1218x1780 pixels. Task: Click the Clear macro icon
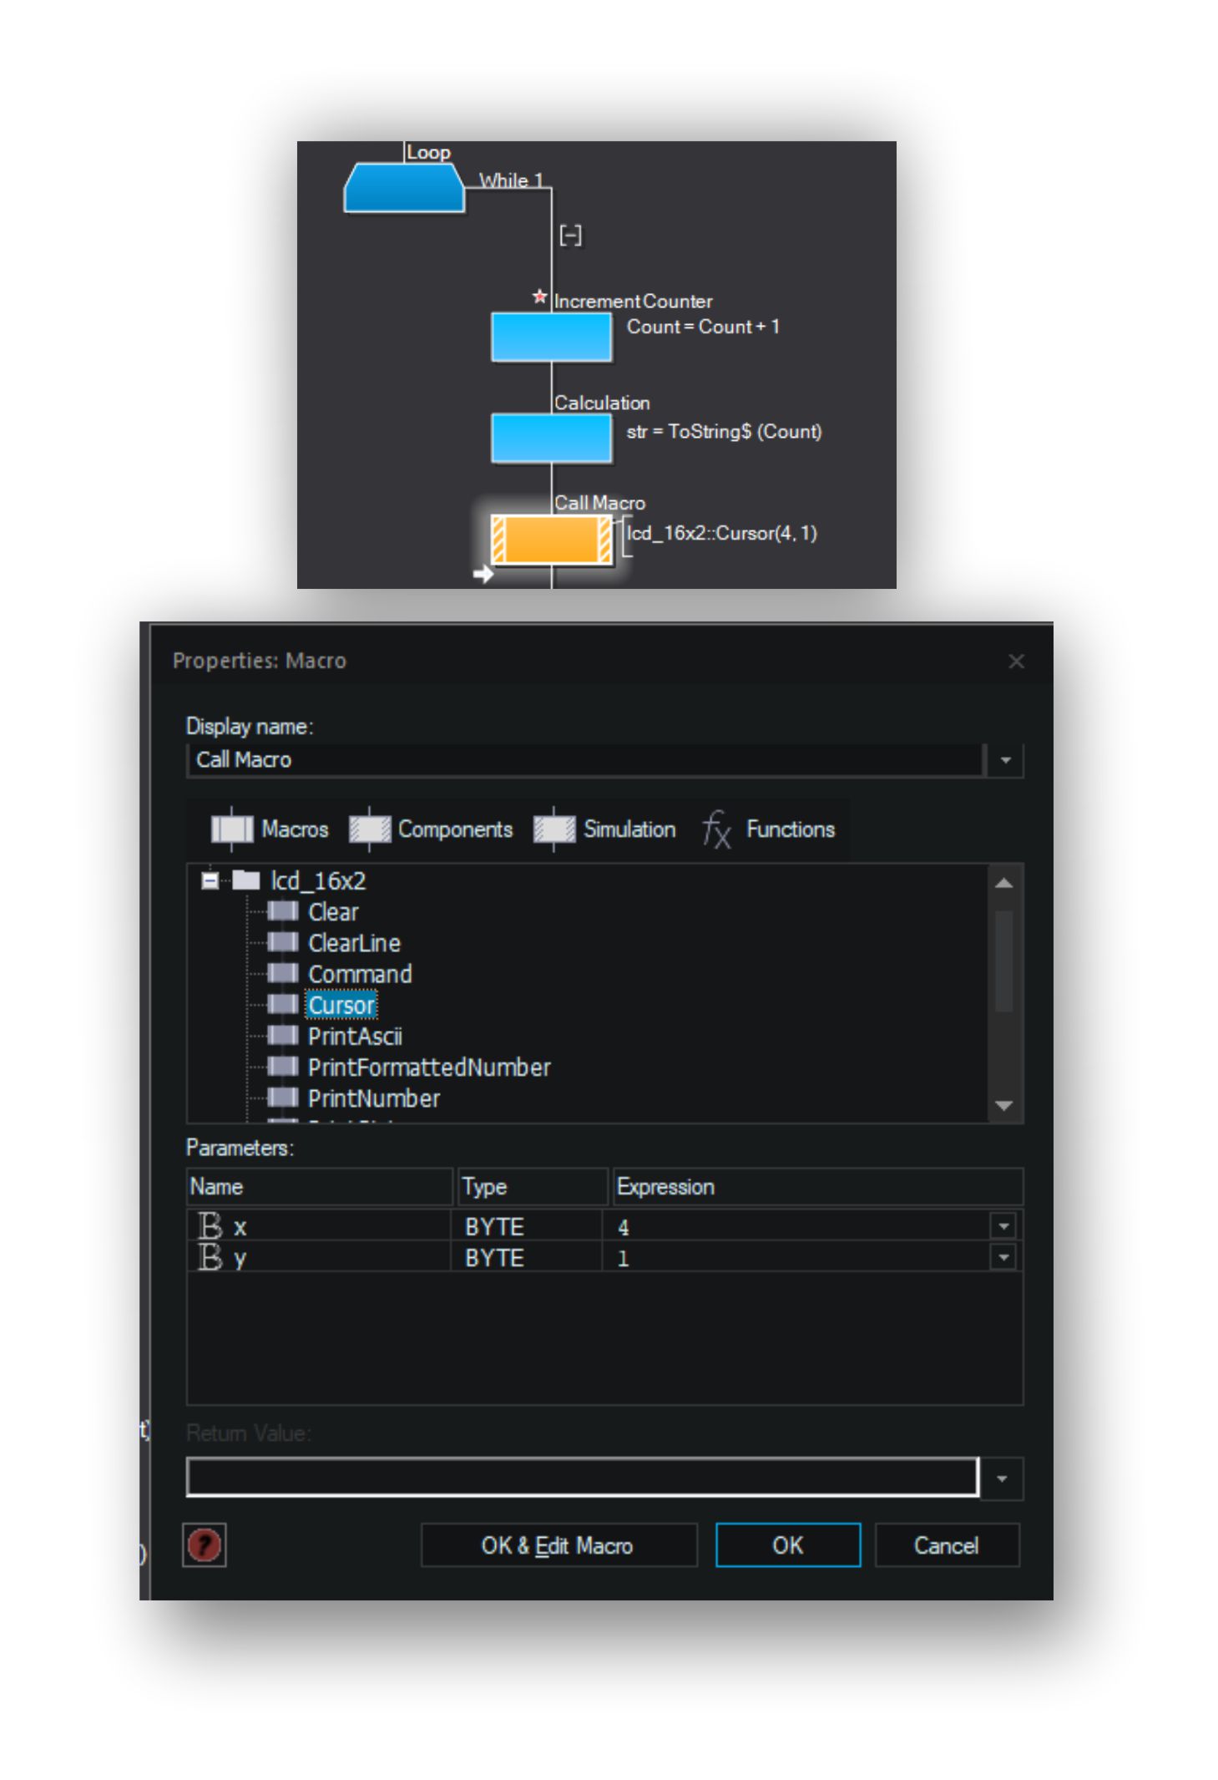(x=283, y=911)
